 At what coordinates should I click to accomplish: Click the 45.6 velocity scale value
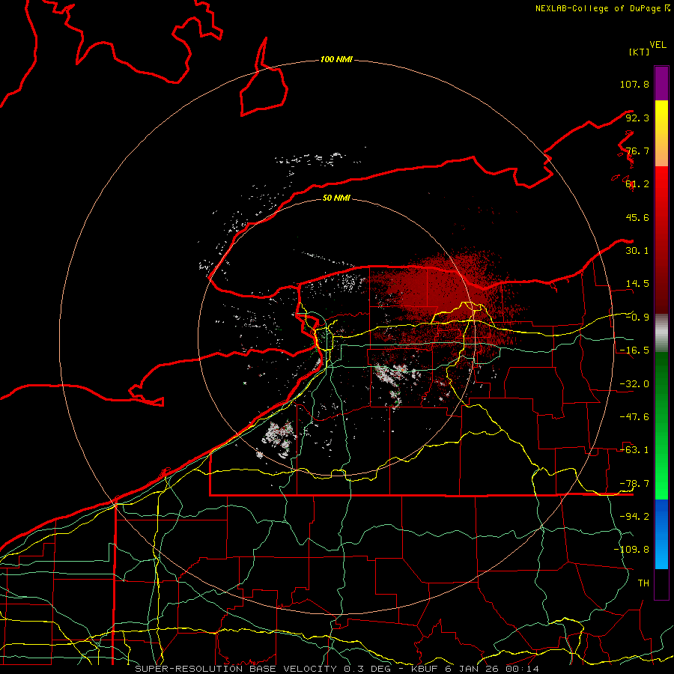pos(637,217)
